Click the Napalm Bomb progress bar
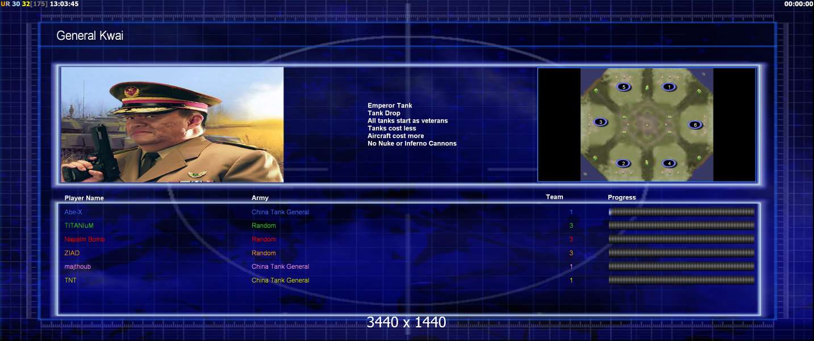Image resolution: width=814 pixels, height=341 pixels. (682, 239)
